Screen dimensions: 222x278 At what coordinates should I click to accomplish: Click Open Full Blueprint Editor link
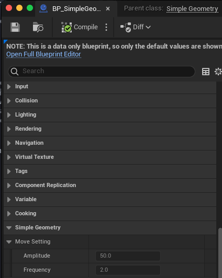pyautogui.click(x=43, y=54)
